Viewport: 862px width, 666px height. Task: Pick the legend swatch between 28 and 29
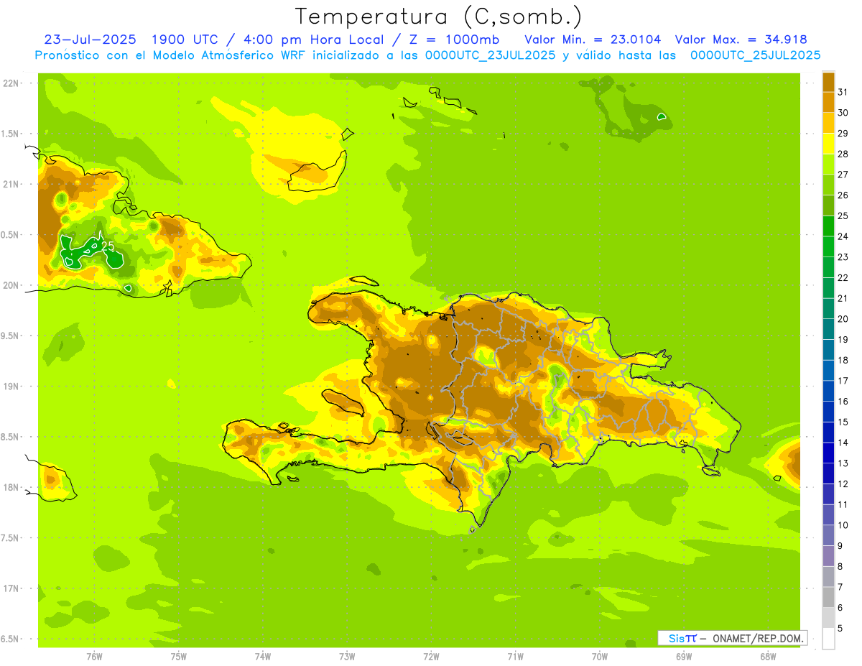(828, 144)
